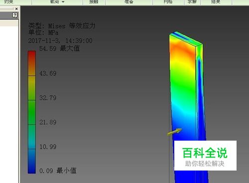Image resolution: width=249 pixels, height=183 pixels.
Task: Click the dark blue bottom segment of color bar
Action: pos(32,161)
